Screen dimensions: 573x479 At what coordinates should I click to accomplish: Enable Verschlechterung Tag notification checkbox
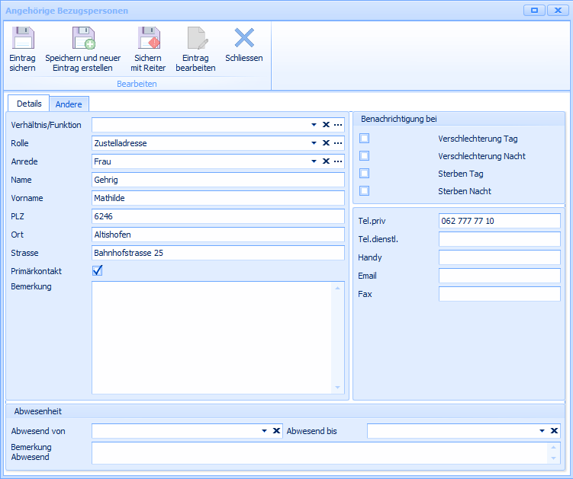[x=365, y=139]
